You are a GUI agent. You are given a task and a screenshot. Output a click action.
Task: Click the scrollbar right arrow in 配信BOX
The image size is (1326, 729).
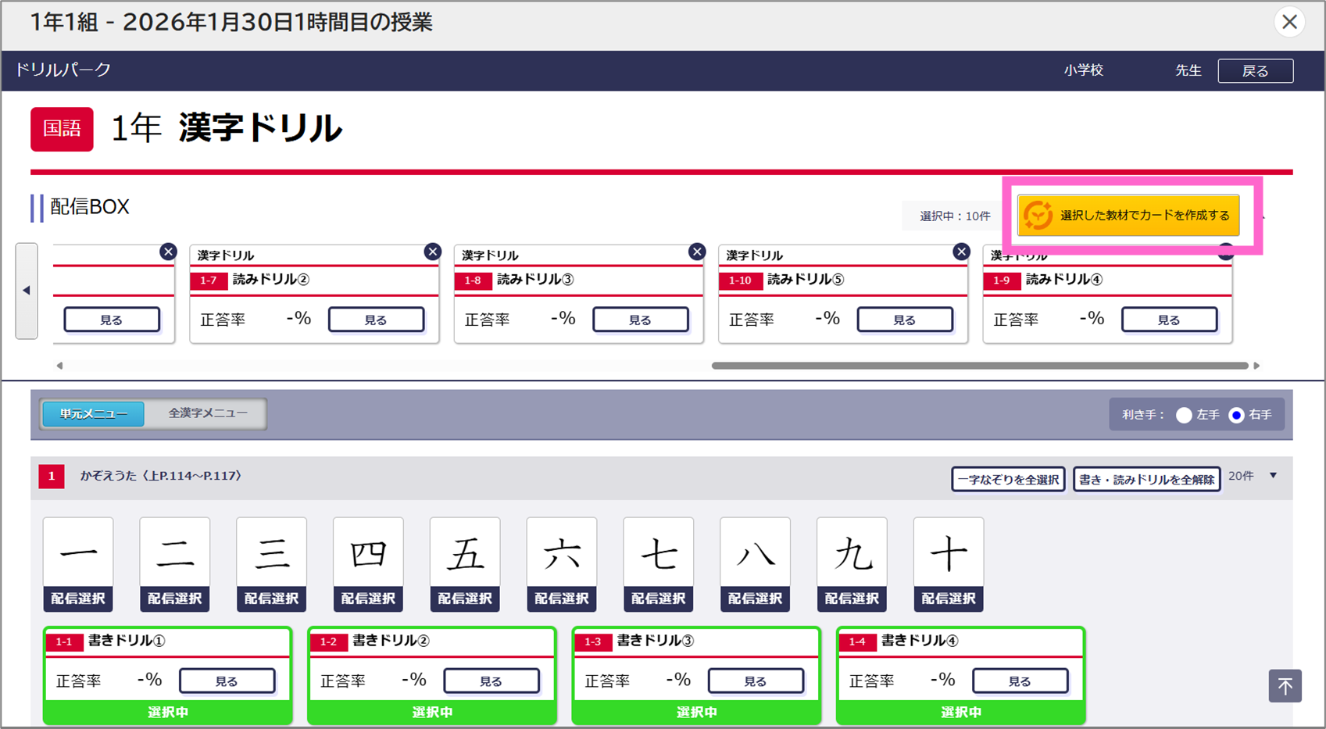point(1256,366)
